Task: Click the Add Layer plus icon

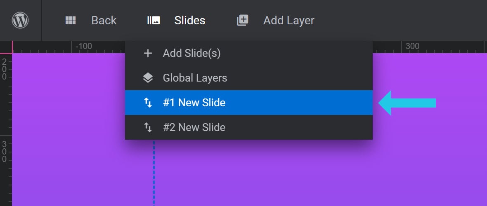Action: 243,21
